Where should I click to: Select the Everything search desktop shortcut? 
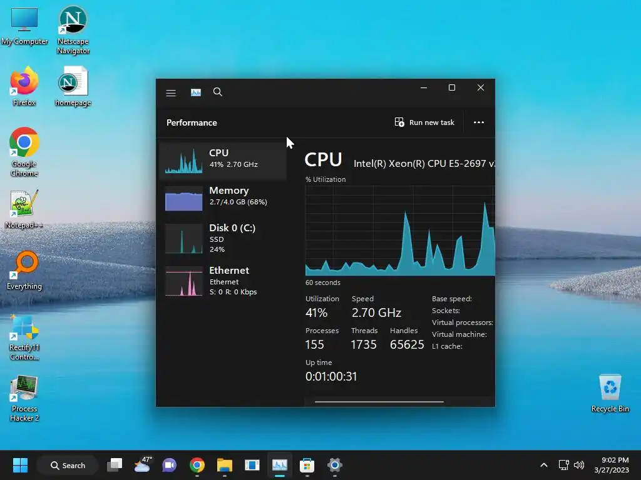tap(24, 270)
